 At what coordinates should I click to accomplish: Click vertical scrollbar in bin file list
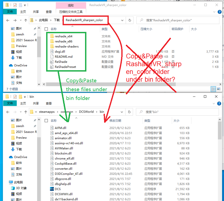pyautogui.click(x=220, y=130)
